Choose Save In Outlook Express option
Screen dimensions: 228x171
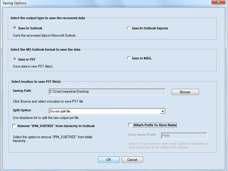click(x=129, y=28)
